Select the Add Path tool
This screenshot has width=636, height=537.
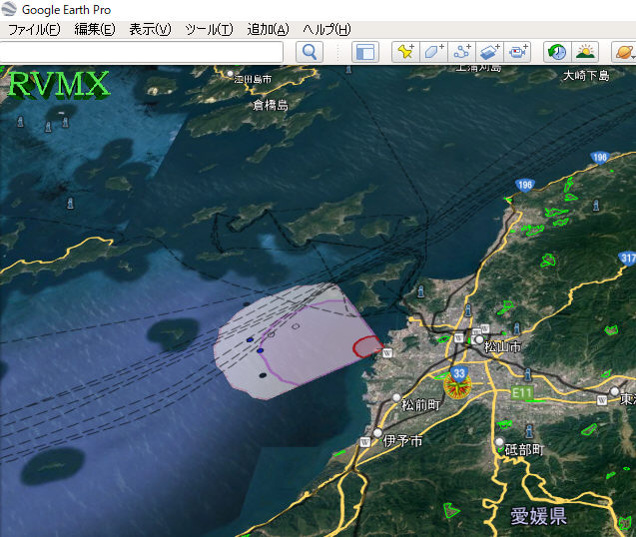(x=461, y=52)
